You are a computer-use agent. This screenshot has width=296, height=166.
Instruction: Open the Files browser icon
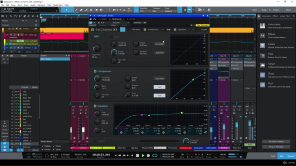click(262, 55)
